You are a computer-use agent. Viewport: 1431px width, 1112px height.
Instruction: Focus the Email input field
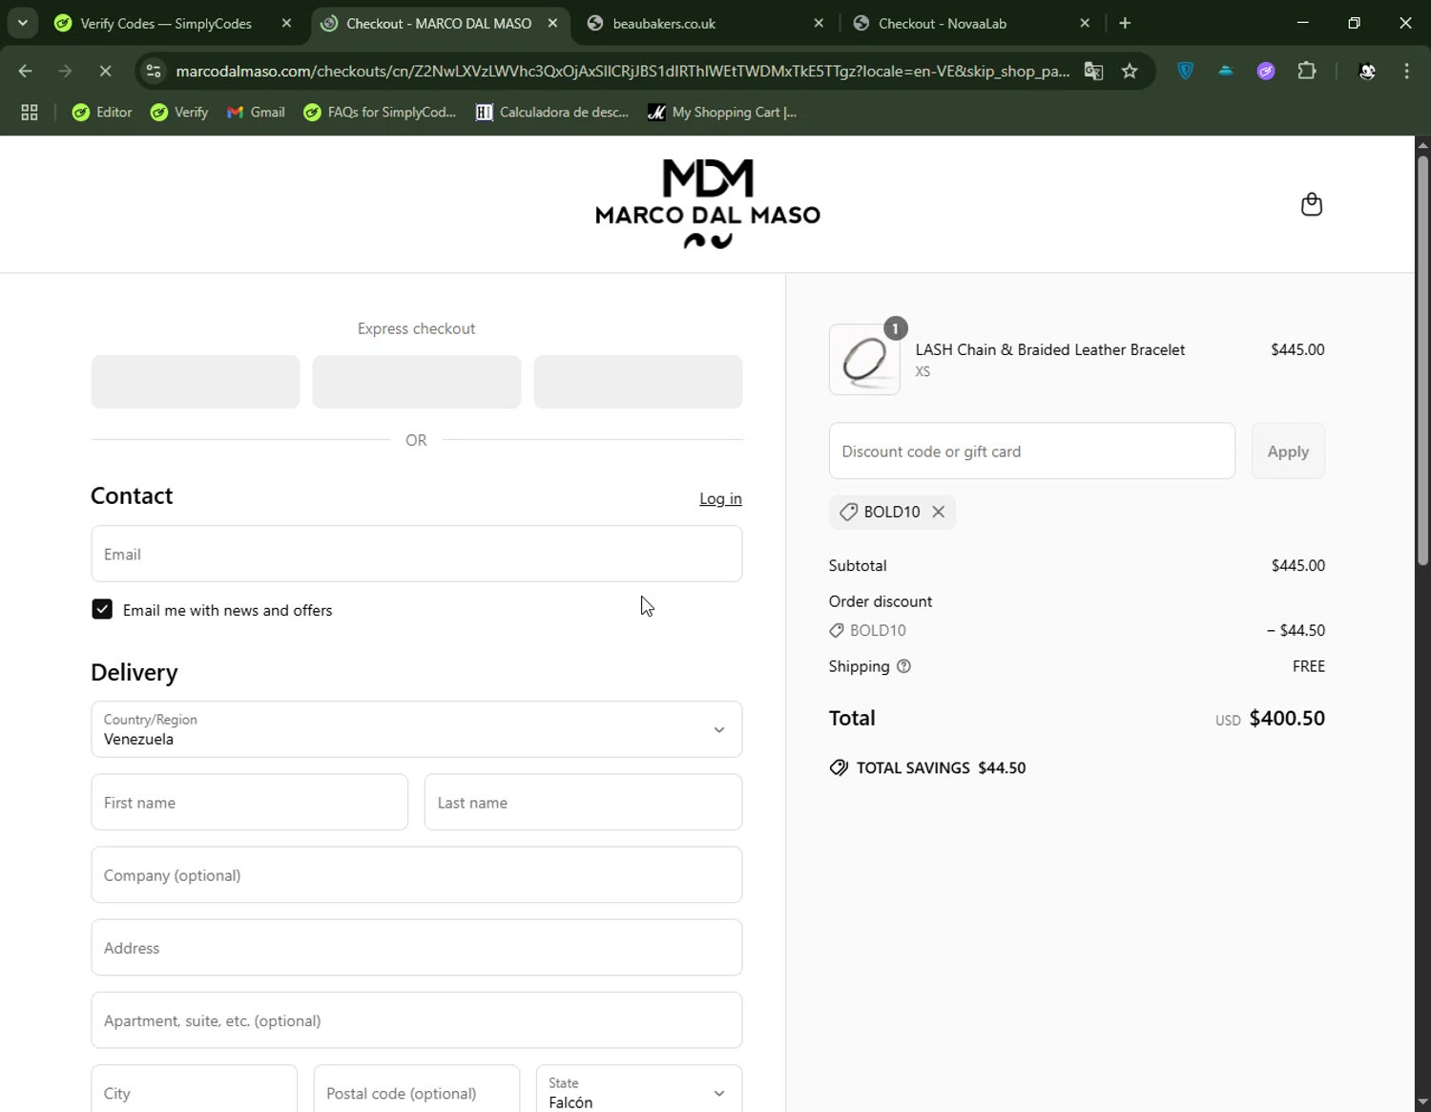pos(416,554)
